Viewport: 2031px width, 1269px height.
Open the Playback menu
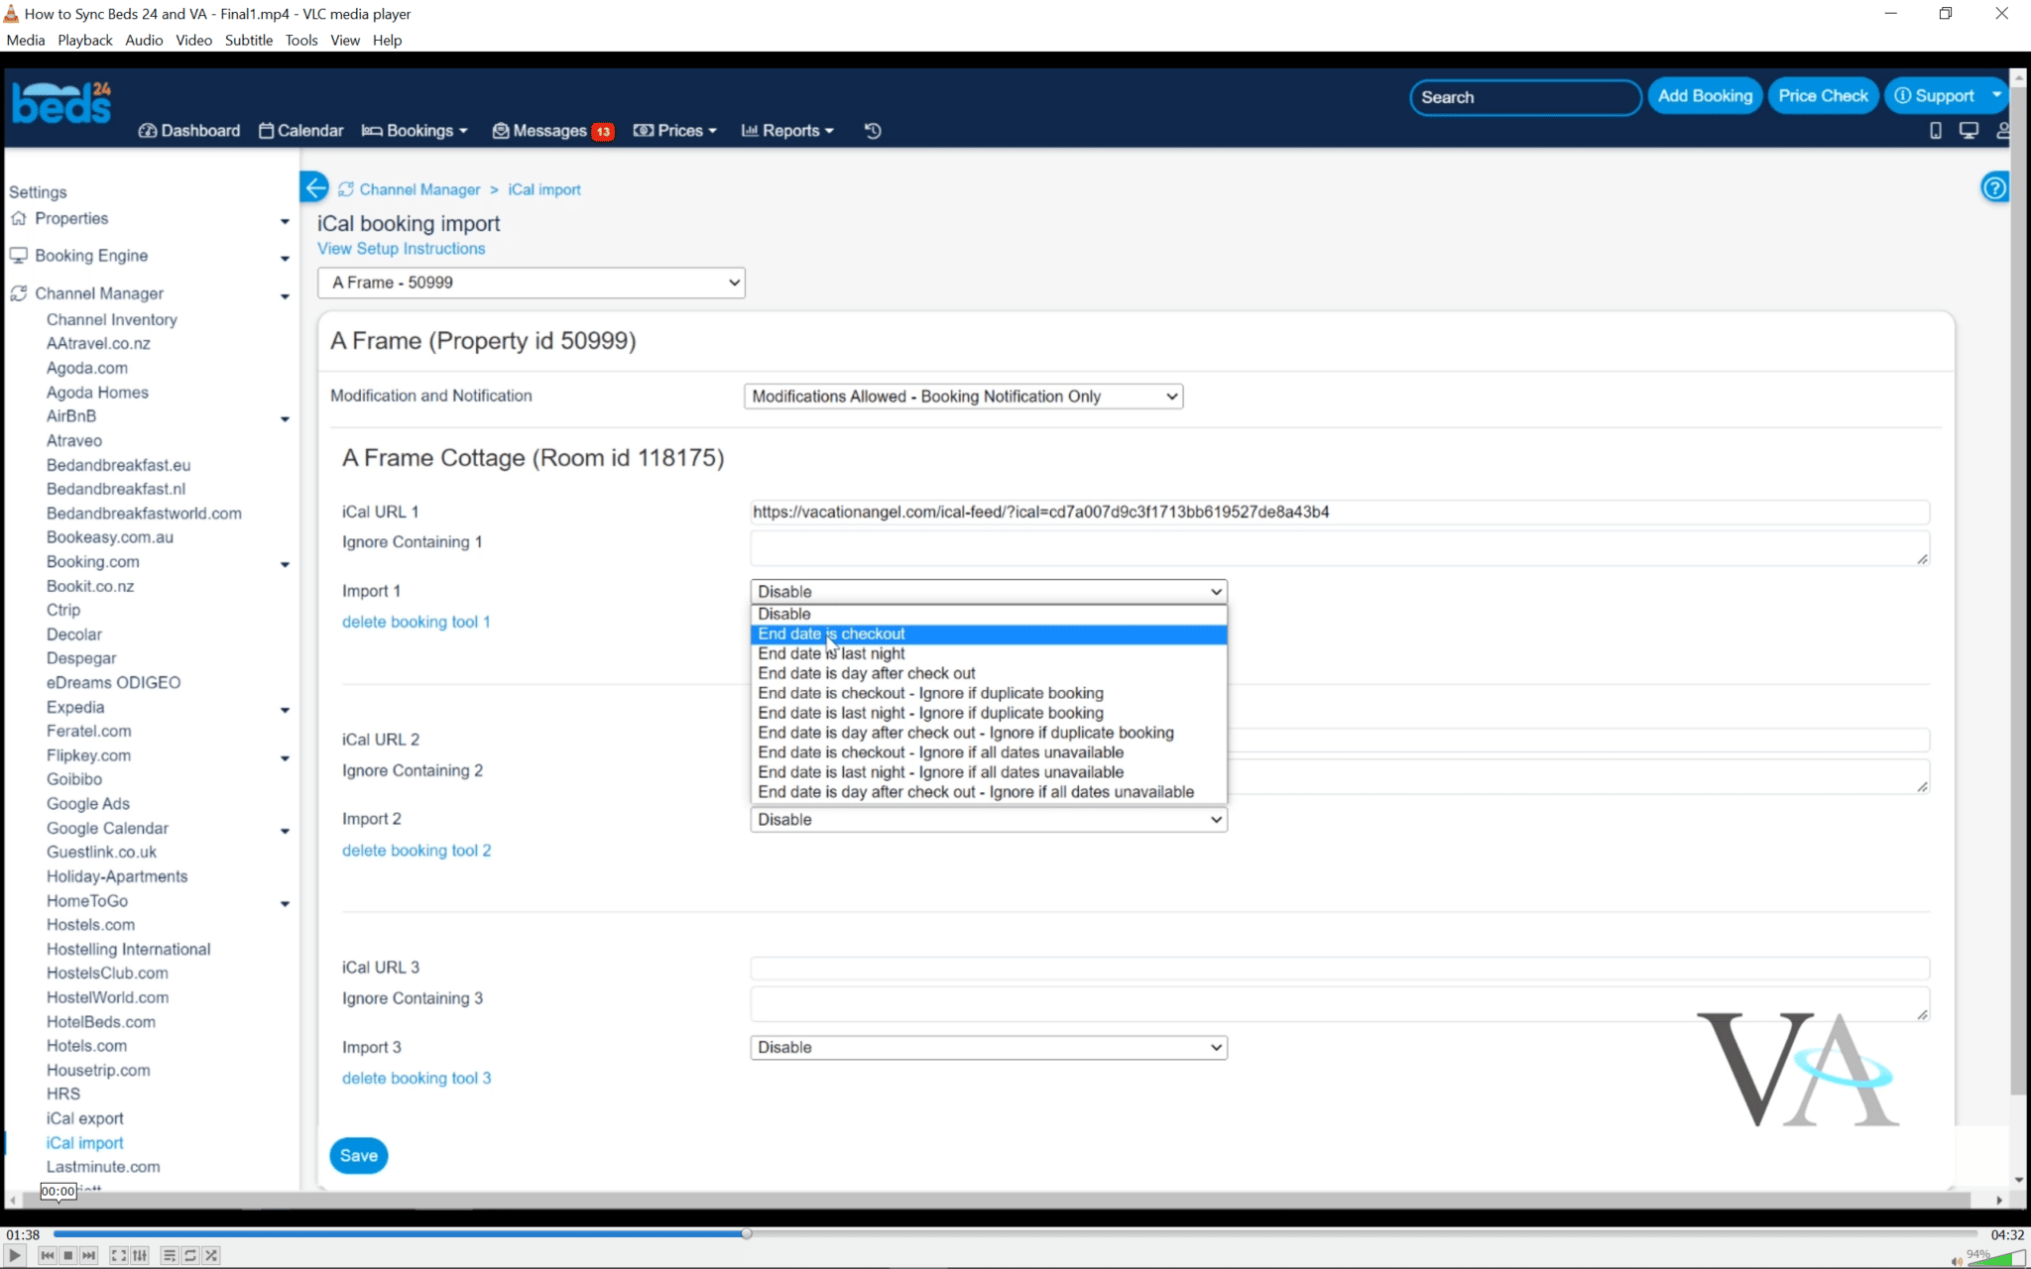(84, 40)
